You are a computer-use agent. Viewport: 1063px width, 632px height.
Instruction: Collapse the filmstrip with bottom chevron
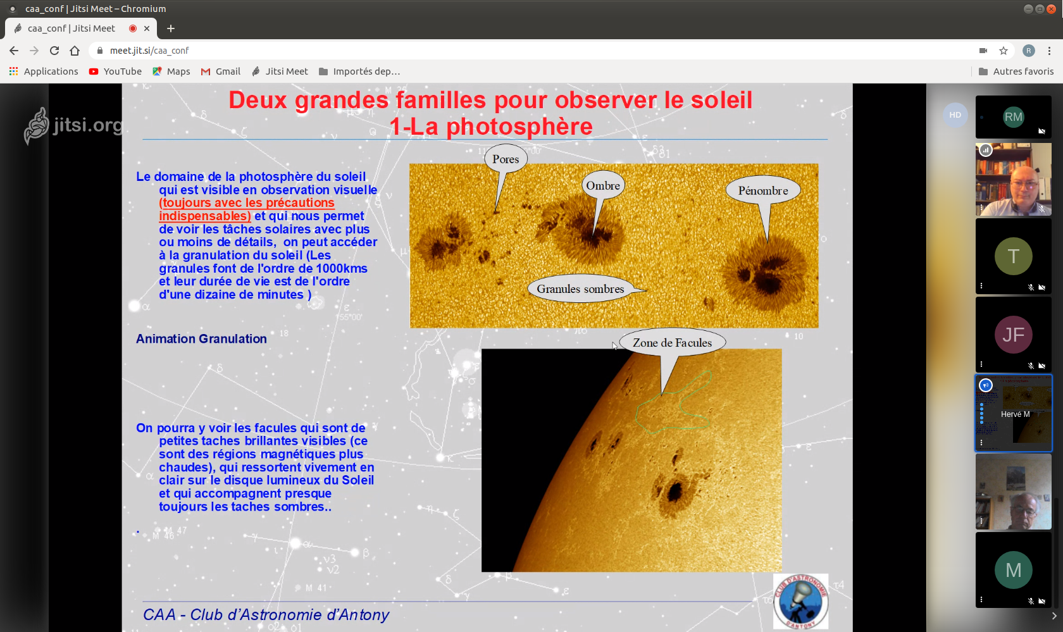1054,616
